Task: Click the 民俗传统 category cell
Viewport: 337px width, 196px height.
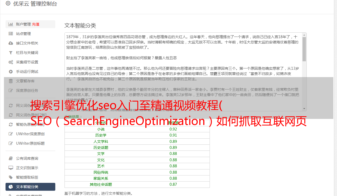Action: tap(101, 172)
